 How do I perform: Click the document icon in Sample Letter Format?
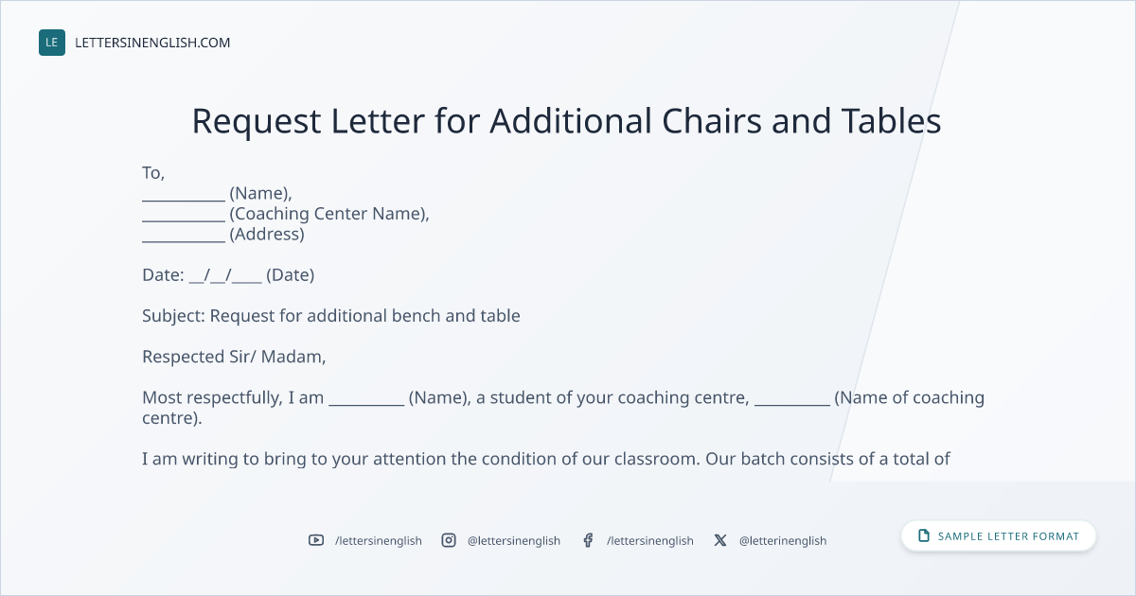[x=924, y=535]
